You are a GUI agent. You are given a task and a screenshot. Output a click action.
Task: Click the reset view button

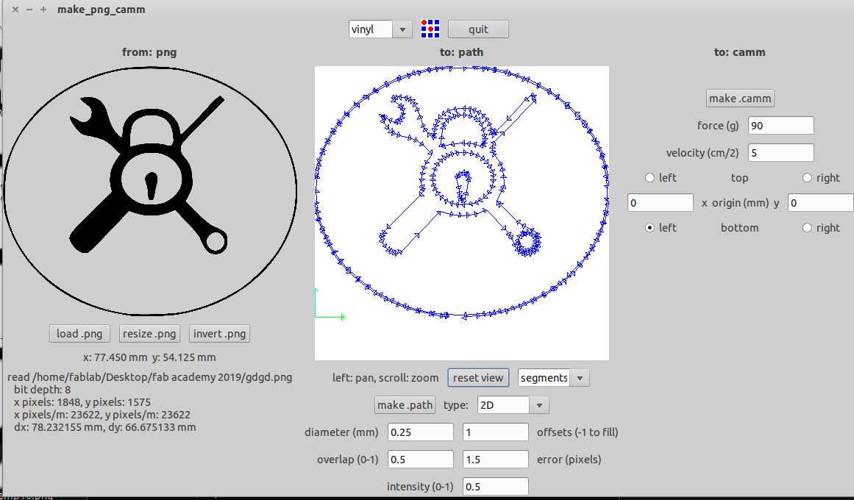tap(478, 377)
